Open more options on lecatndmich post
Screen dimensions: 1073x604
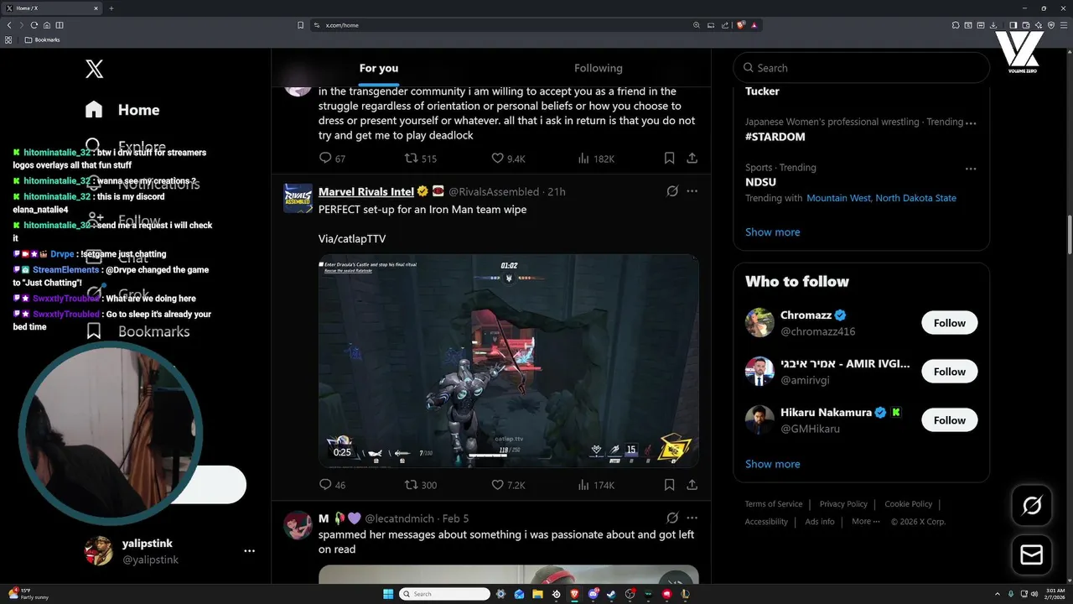point(692,518)
